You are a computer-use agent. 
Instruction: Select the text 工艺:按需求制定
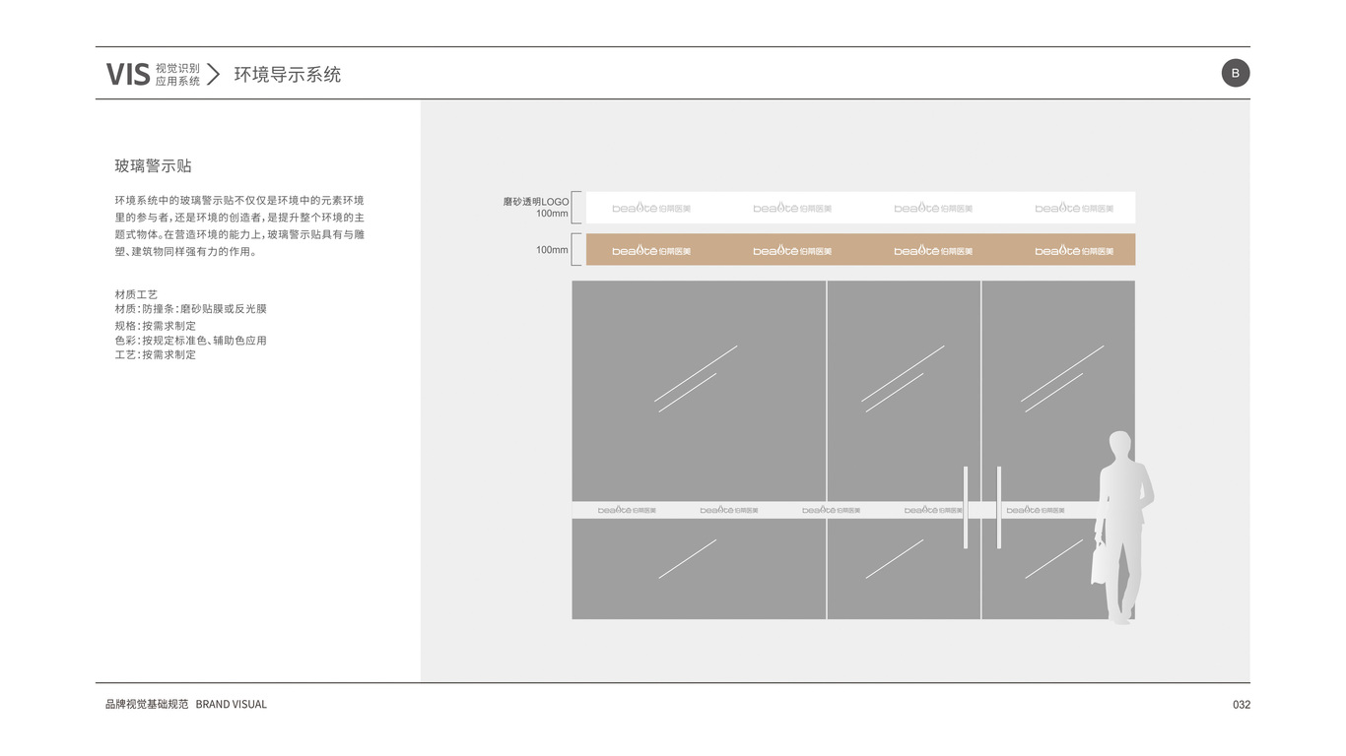(155, 354)
